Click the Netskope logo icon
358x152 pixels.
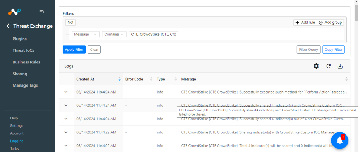click(x=14, y=12)
